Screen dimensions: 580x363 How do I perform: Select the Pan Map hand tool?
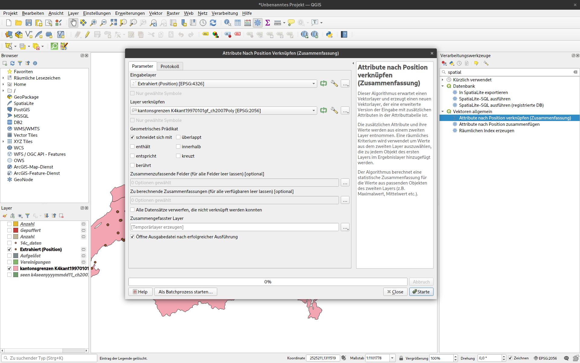pyautogui.click(x=73, y=23)
